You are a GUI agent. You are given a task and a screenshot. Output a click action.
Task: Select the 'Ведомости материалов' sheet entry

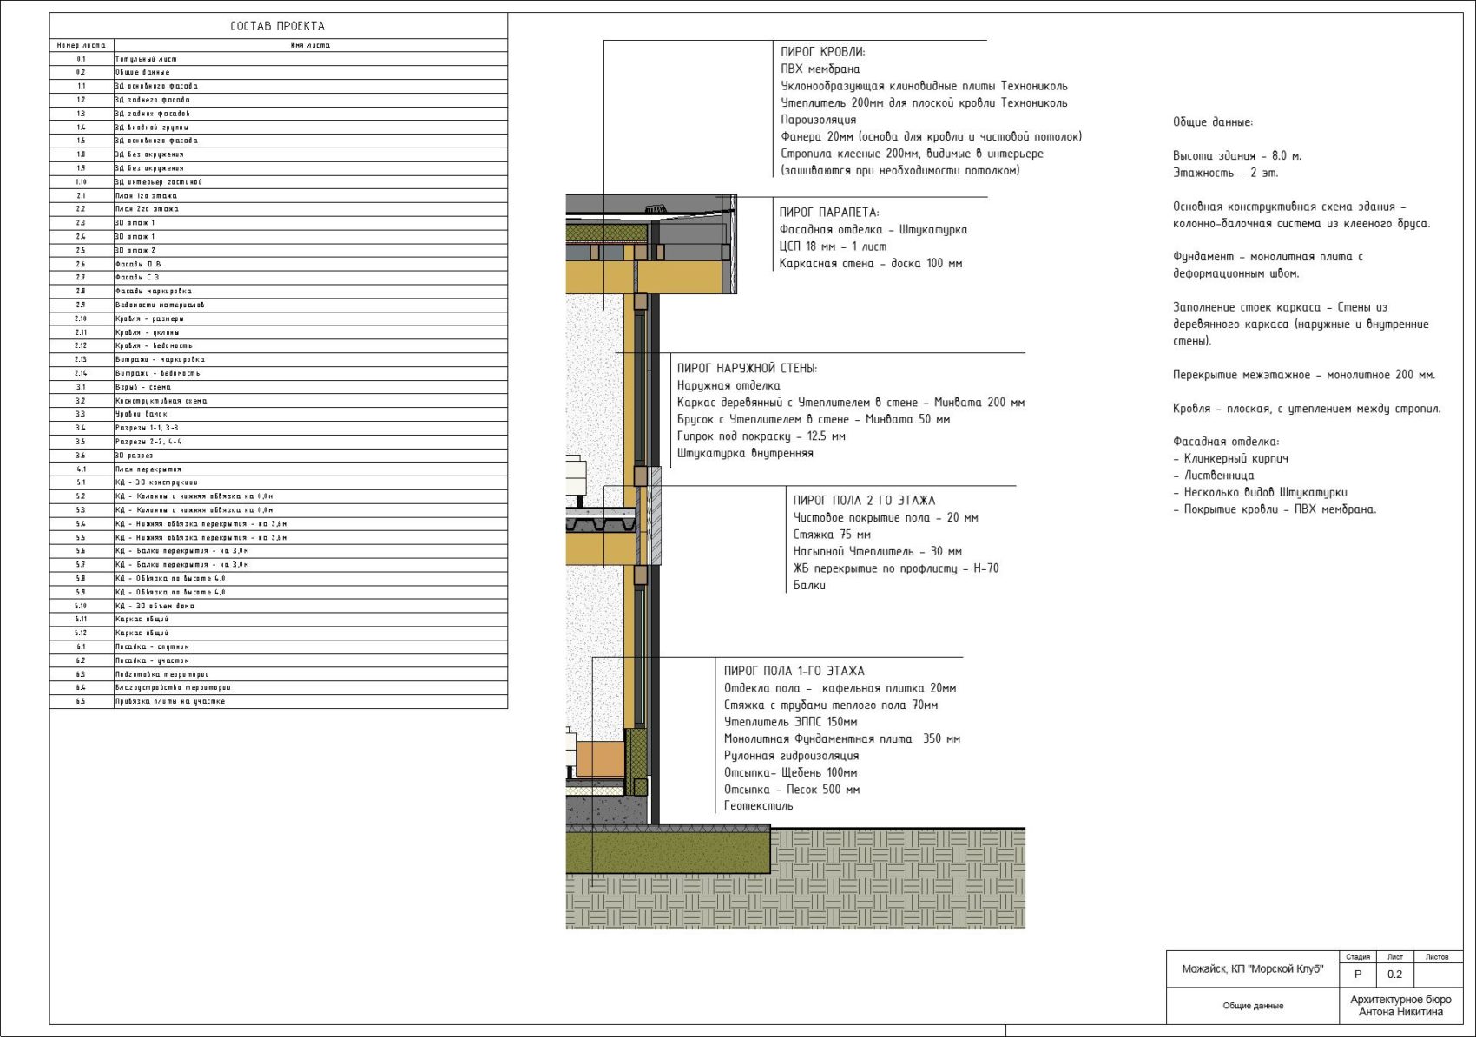[279, 305]
